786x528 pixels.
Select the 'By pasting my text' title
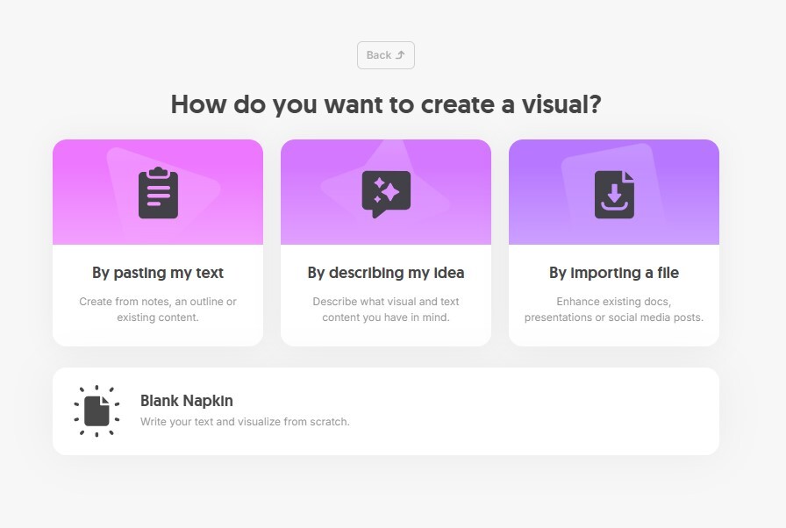point(158,273)
